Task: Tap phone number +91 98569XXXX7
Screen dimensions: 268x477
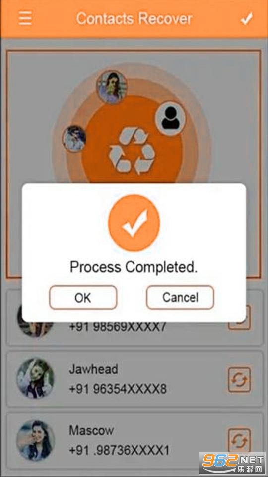Action: coord(118,327)
